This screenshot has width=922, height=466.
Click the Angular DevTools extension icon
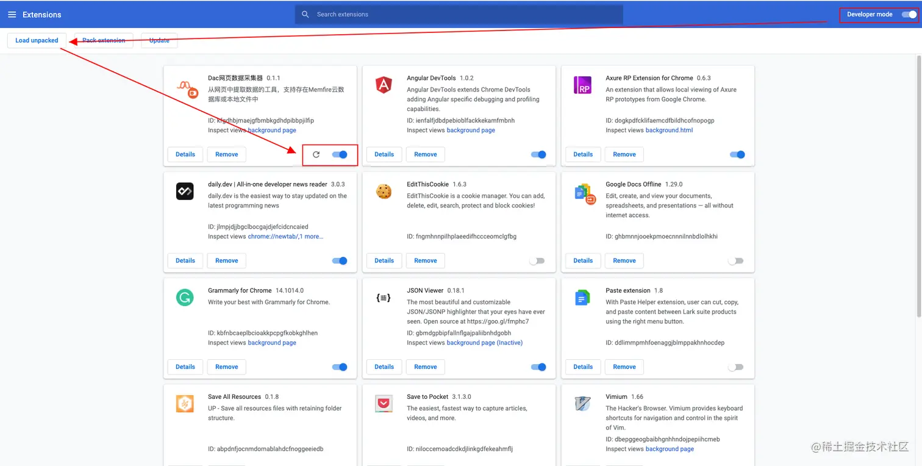384,85
